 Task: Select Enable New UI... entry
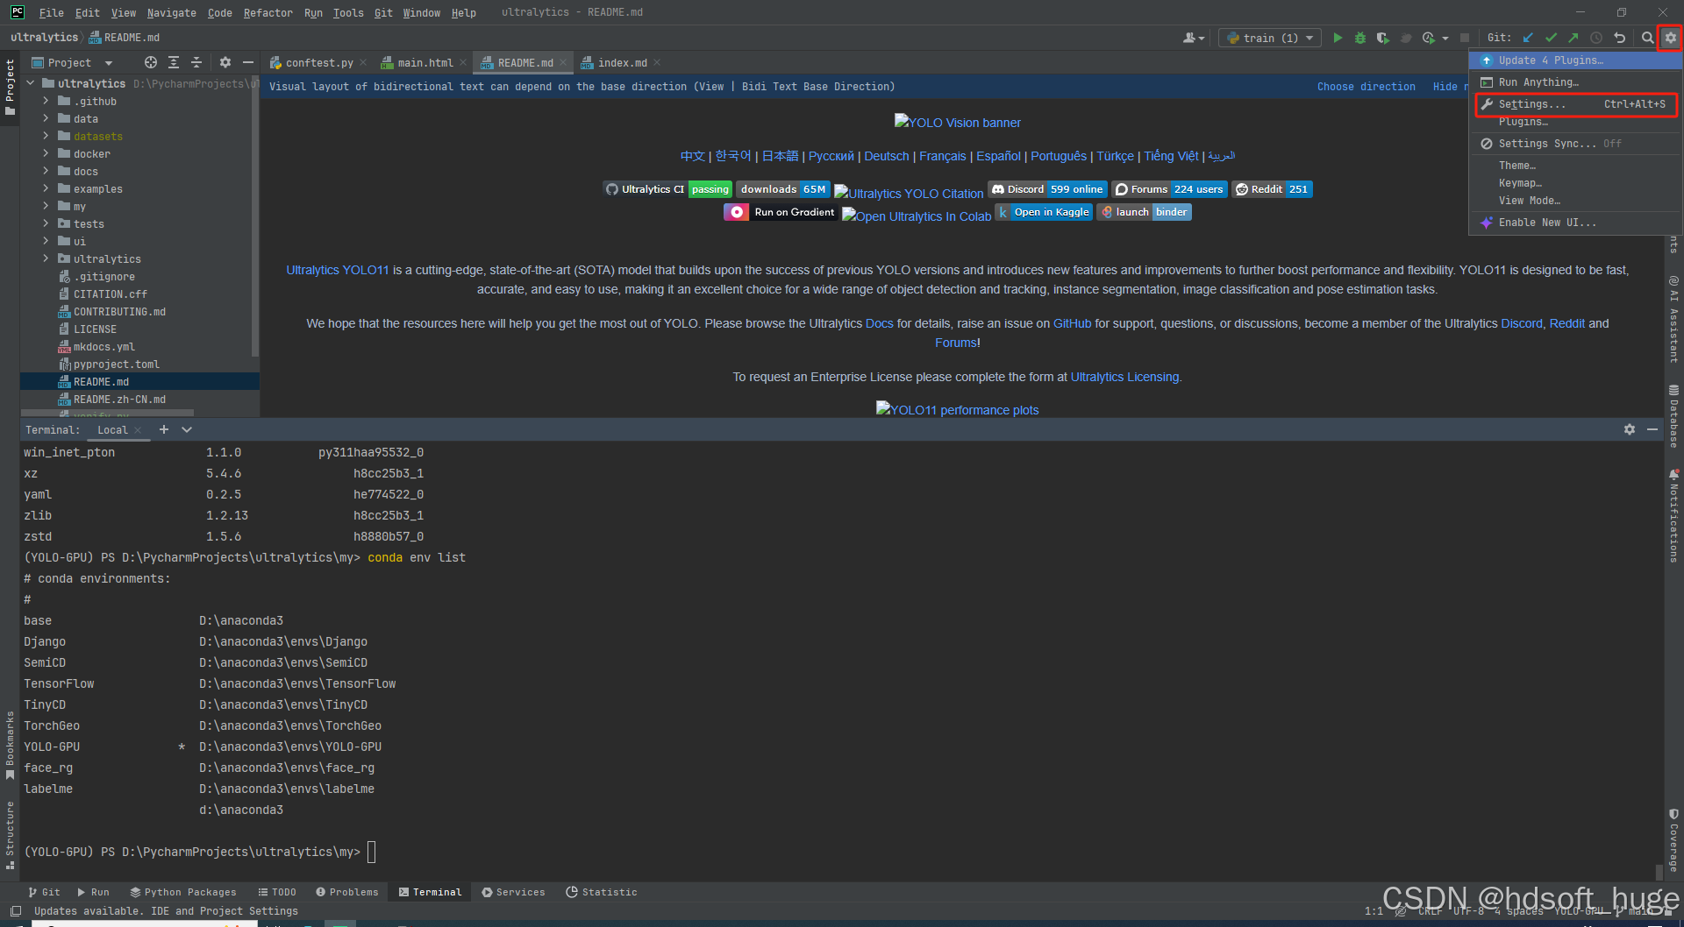pyautogui.click(x=1575, y=223)
